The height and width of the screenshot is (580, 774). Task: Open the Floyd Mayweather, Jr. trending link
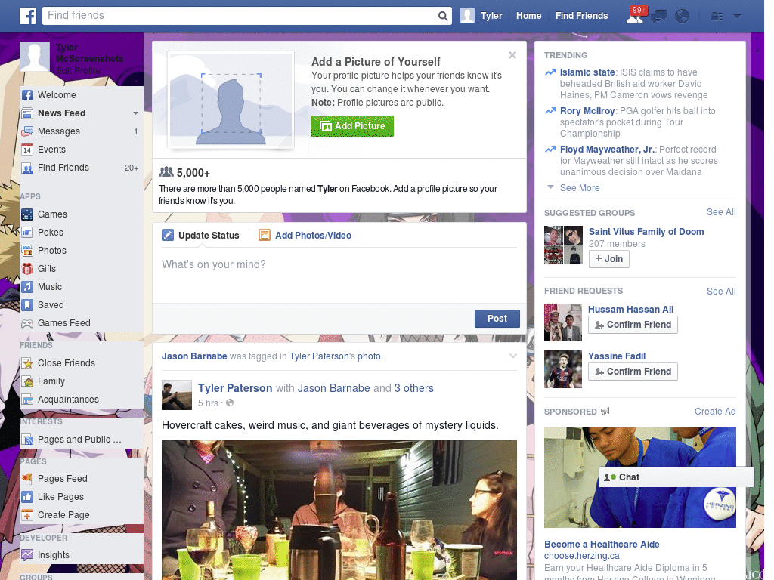pos(607,150)
